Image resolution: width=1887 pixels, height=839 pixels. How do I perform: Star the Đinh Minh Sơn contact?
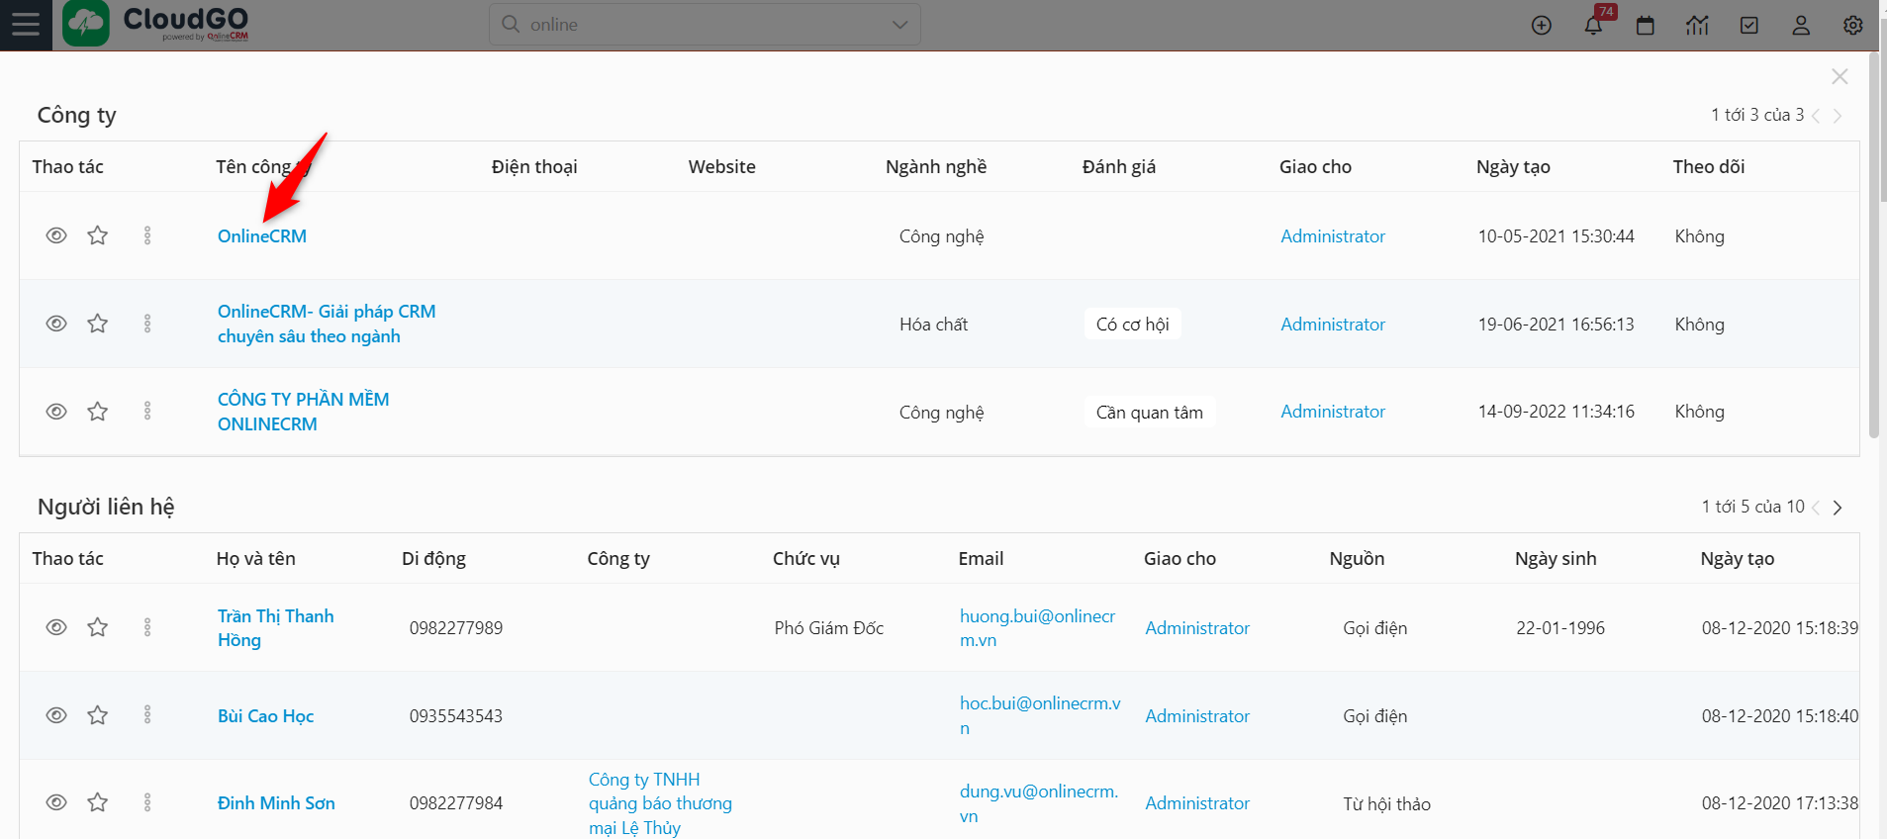click(97, 802)
